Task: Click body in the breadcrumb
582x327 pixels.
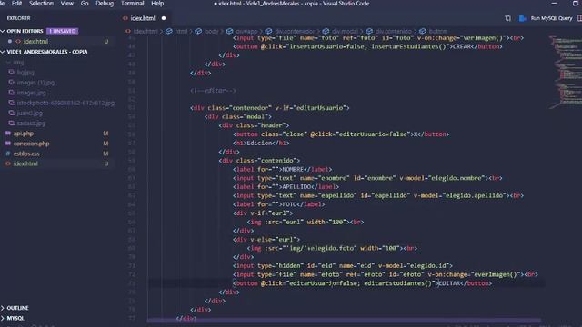Action: pos(212,31)
